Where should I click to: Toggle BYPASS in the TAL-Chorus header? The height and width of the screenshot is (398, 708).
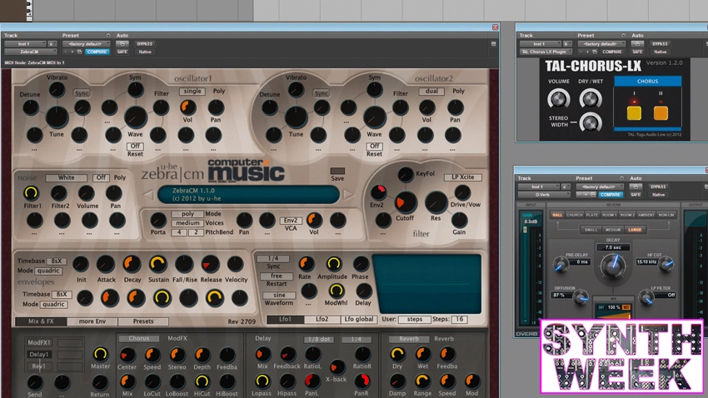tap(660, 44)
